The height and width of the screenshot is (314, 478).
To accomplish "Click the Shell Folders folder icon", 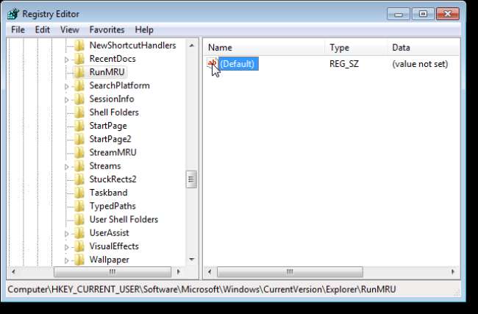I will (x=79, y=113).
